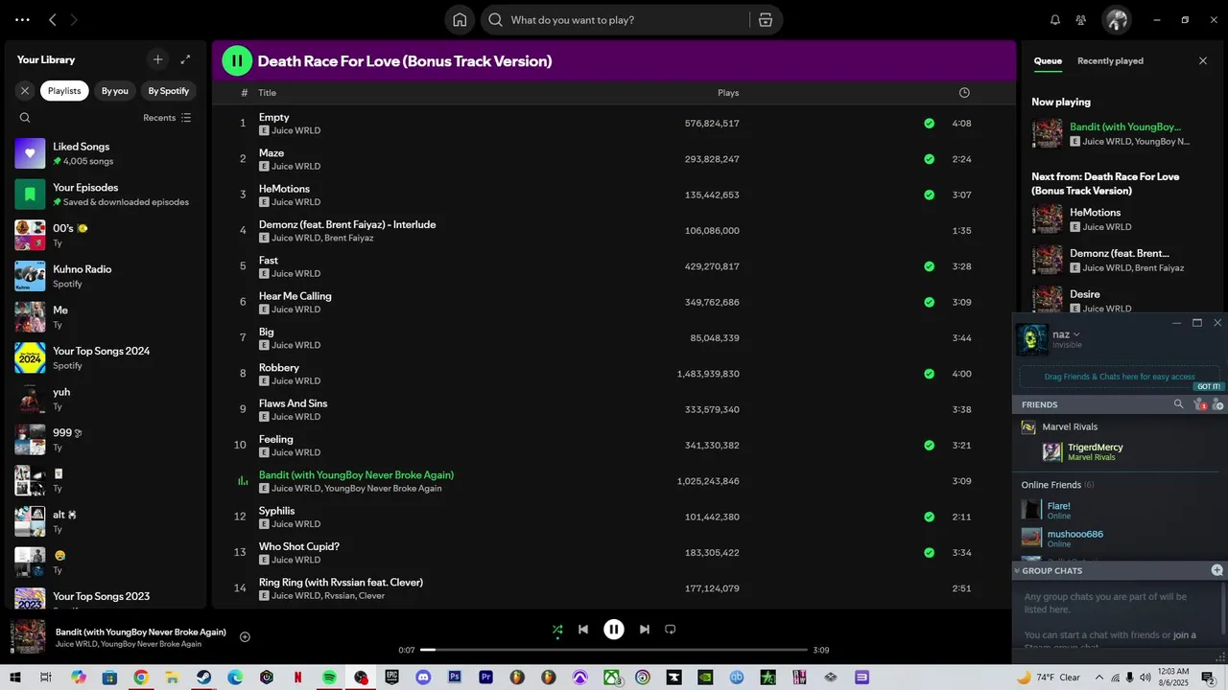Select the currently playing Bandit track row
Screen dimensions: 1228x690
tap(614, 481)
